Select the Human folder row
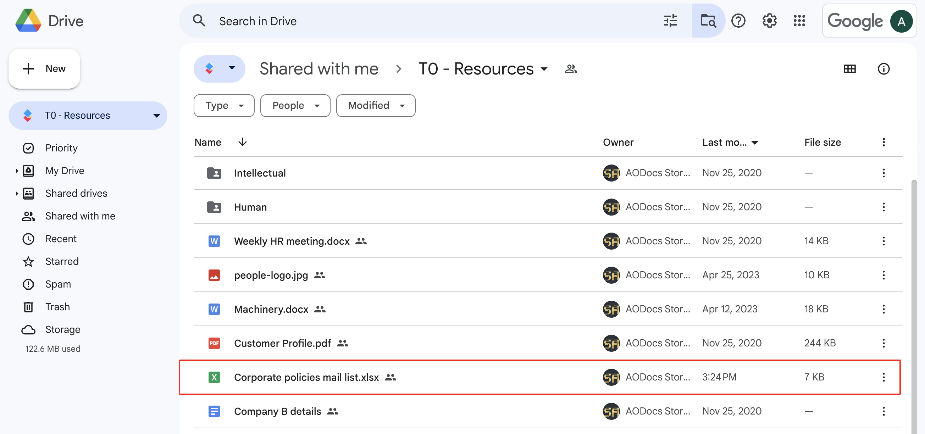925x434 pixels. coord(548,207)
